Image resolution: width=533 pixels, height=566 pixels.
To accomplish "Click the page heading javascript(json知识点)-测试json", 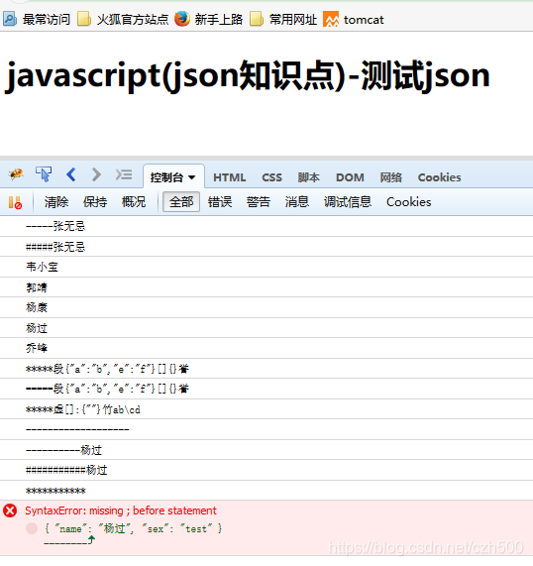I will point(248,75).
